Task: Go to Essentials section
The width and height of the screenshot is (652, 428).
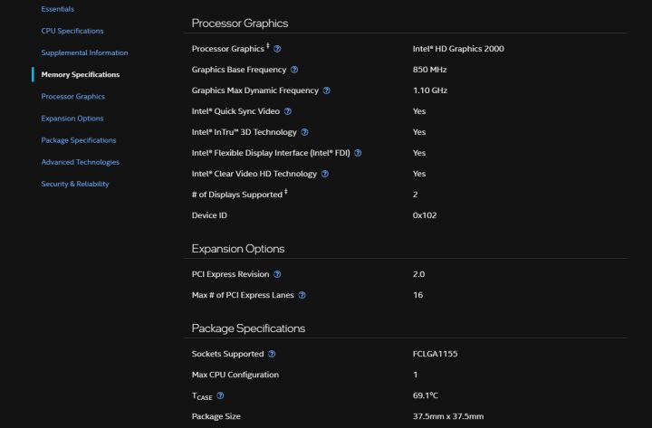Action: coord(58,9)
